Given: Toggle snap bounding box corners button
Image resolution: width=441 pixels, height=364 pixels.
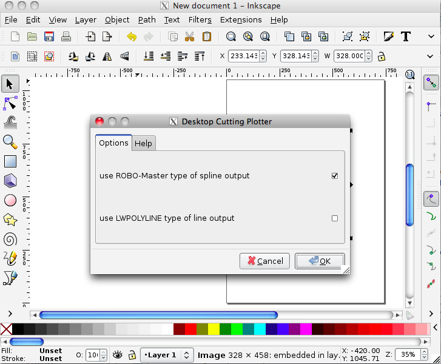Looking at the screenshot, I should click(431, 106).
